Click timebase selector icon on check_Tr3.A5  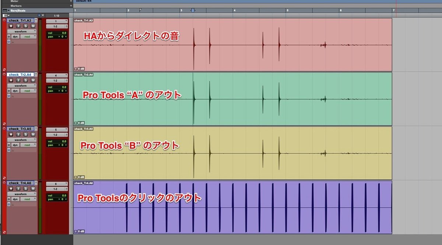point(9,150)
